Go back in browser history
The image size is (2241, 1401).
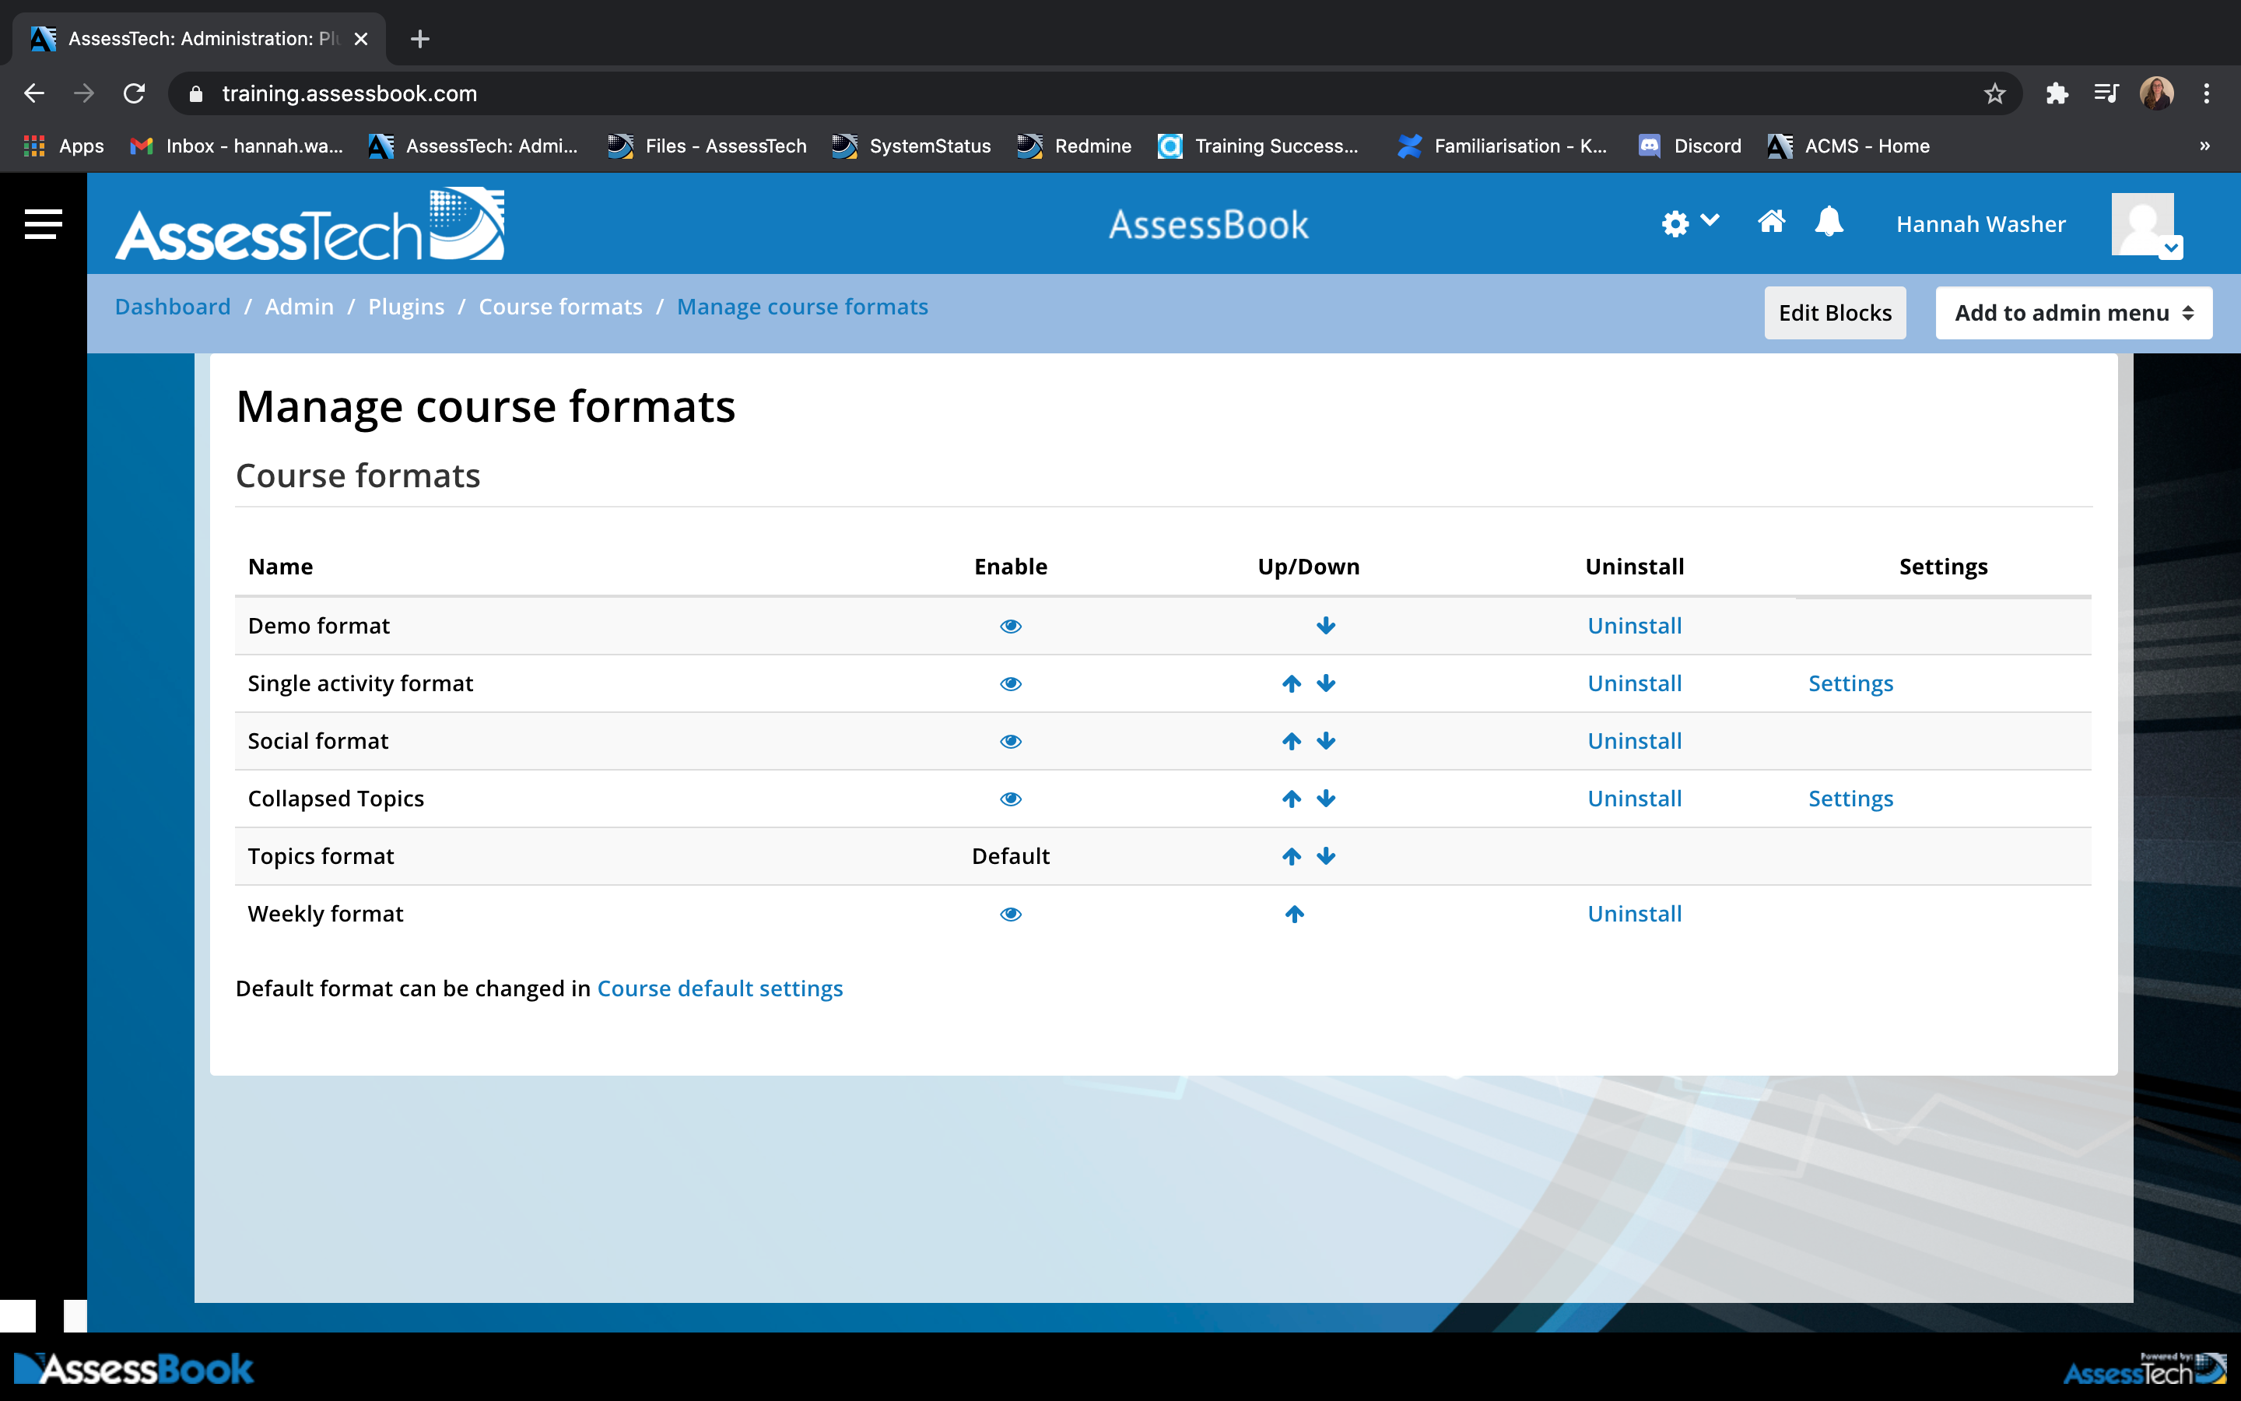(x=34, y=93)
